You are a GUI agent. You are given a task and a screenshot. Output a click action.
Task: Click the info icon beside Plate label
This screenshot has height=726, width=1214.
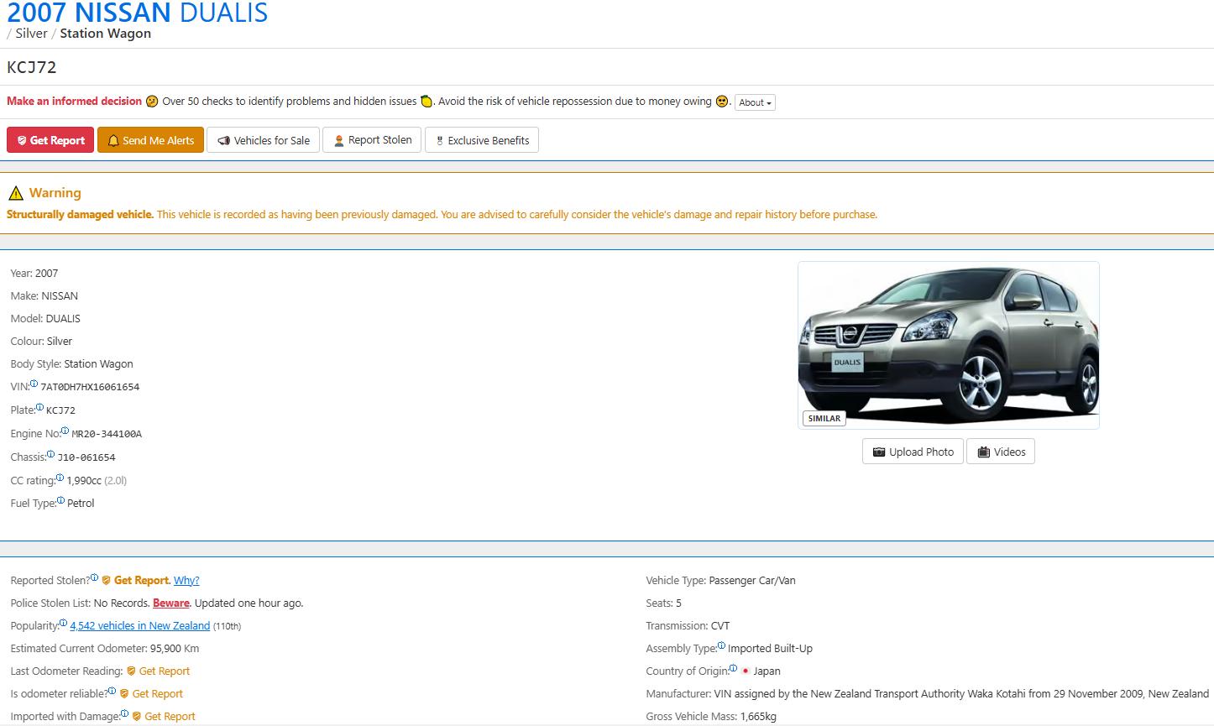tap(40, 408)
